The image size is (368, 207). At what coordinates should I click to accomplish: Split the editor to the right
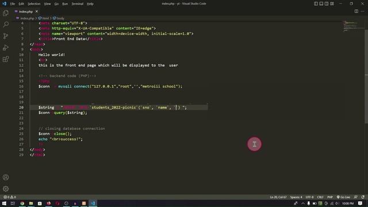356,11
